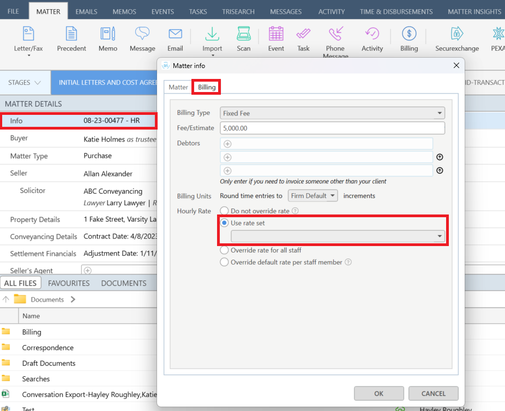Click the Documents folder icon in breadcrumb

point(20,299)
